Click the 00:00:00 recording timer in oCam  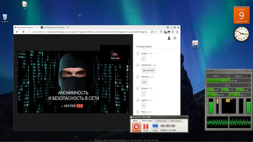point(168,126)
